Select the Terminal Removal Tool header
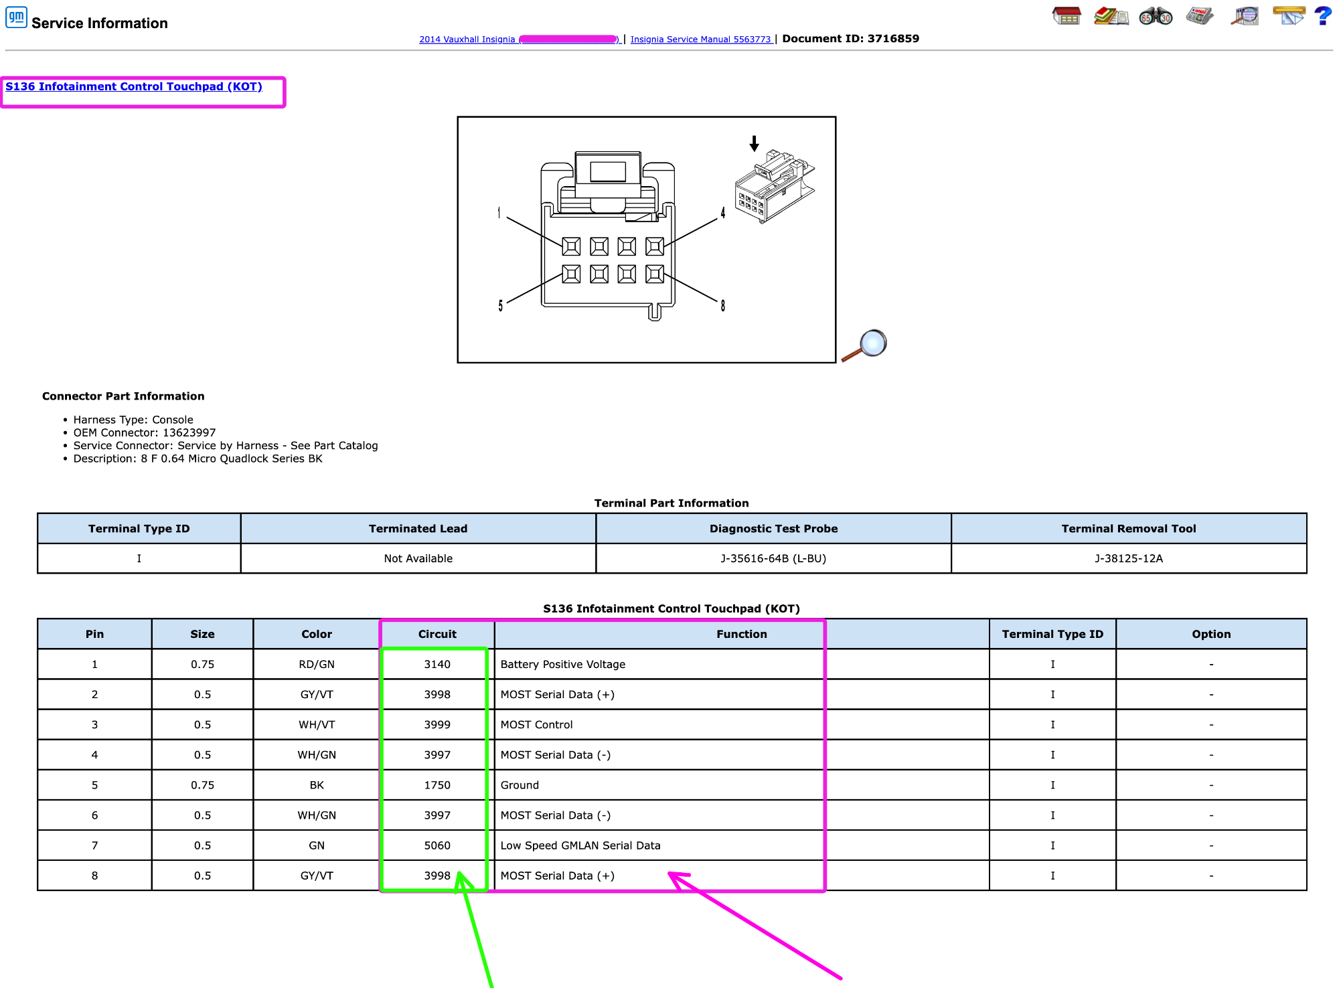This screenshot has width=1339, height=988. coord(1129,529)
